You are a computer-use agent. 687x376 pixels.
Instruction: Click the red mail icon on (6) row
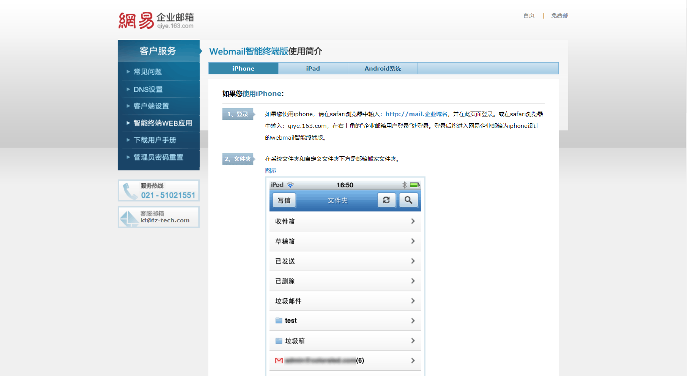(279, 360)
